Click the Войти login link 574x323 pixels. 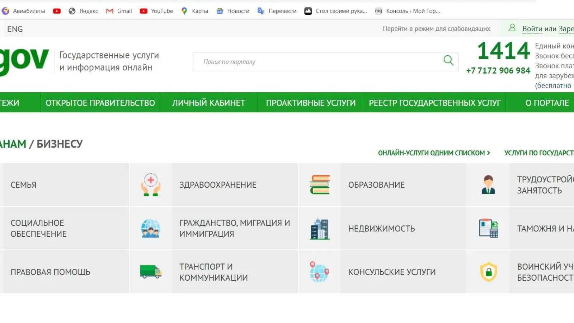coord(532,29)
